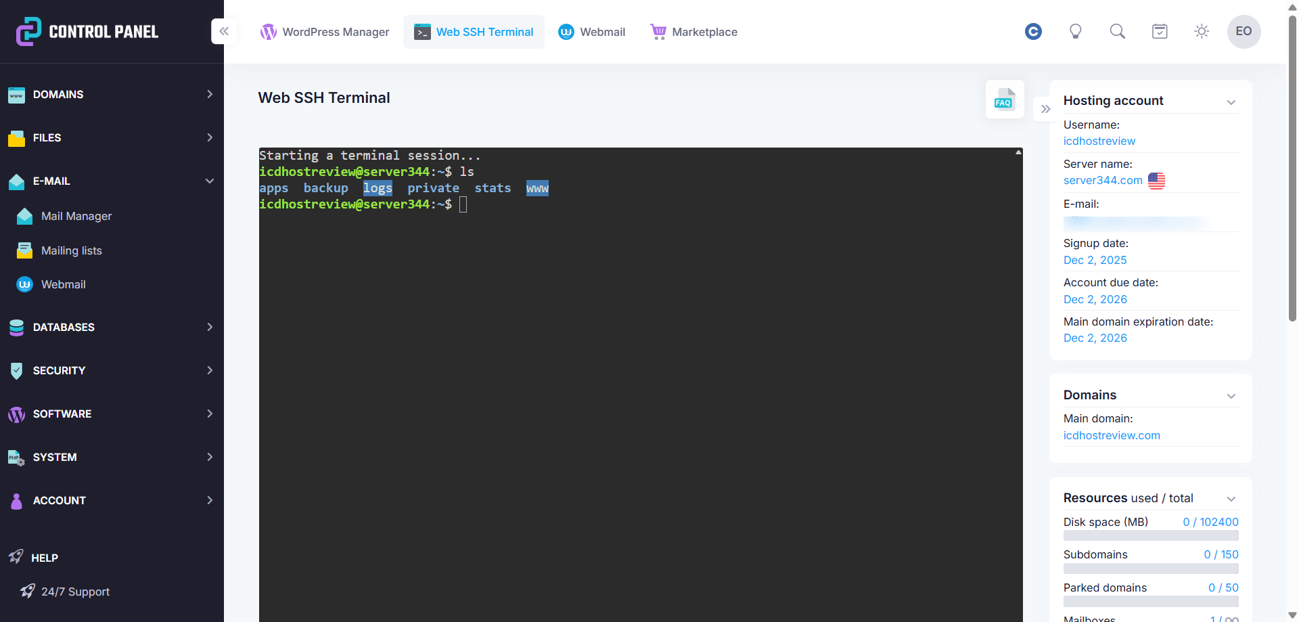Image resolution: width=1299 pixels, height=622 pixels.
Task: Open the FAQ document icon
Action: 1005,99
